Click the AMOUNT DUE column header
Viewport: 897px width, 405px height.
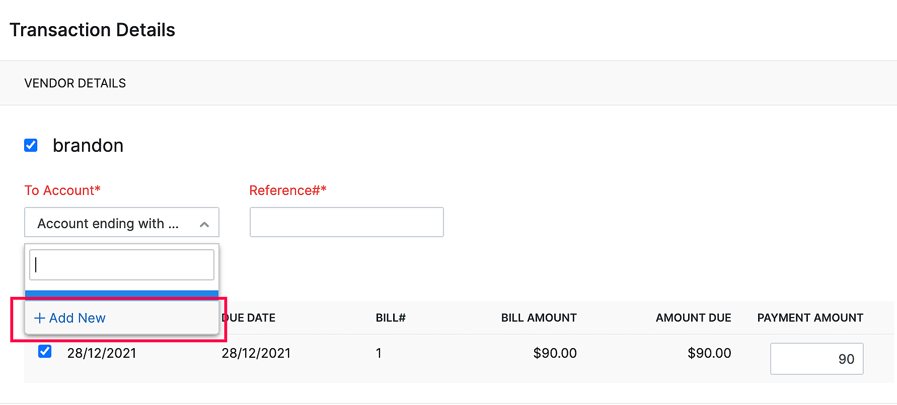tap(693, 318)
